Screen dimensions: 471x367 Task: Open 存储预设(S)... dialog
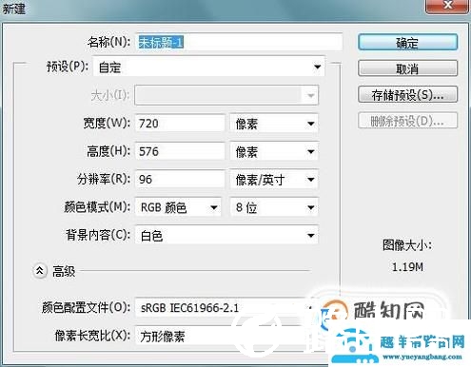(x=407, y=94)
